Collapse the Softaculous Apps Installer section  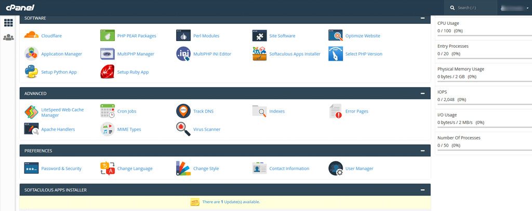[x=423, y=190]
